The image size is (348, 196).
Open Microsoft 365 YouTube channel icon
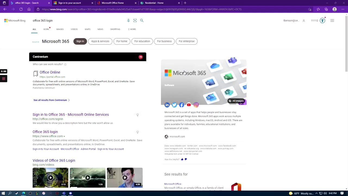189,105
